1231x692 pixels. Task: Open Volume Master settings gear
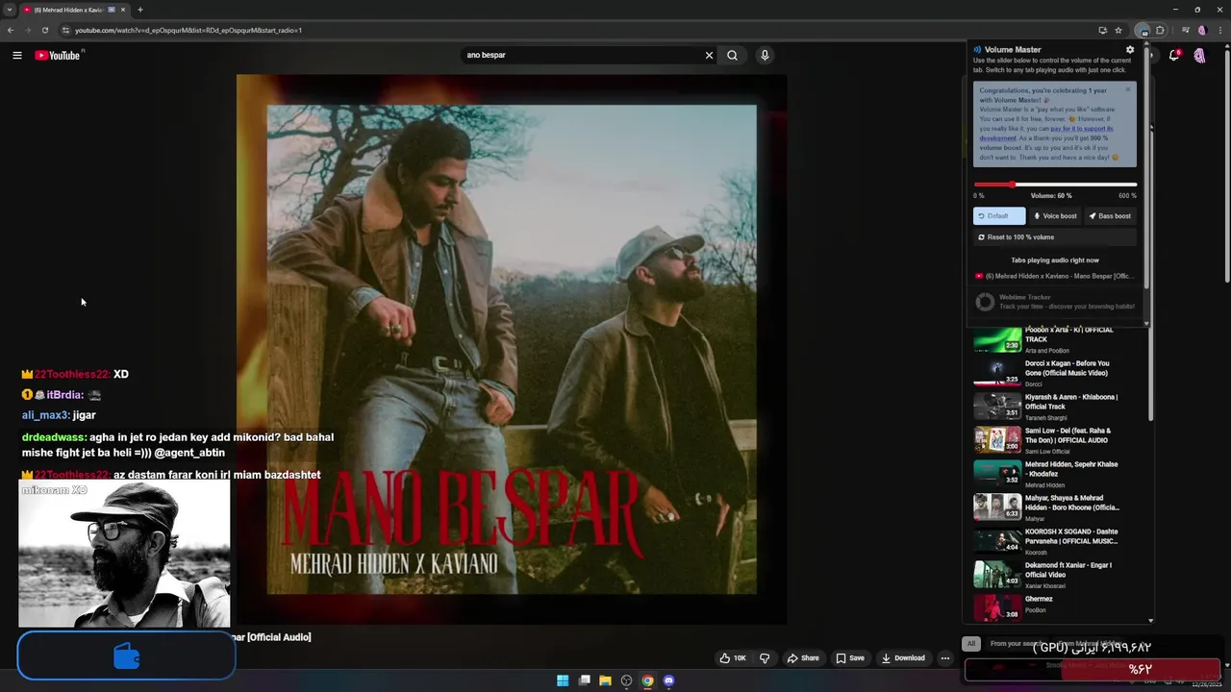coord(1130,50)
